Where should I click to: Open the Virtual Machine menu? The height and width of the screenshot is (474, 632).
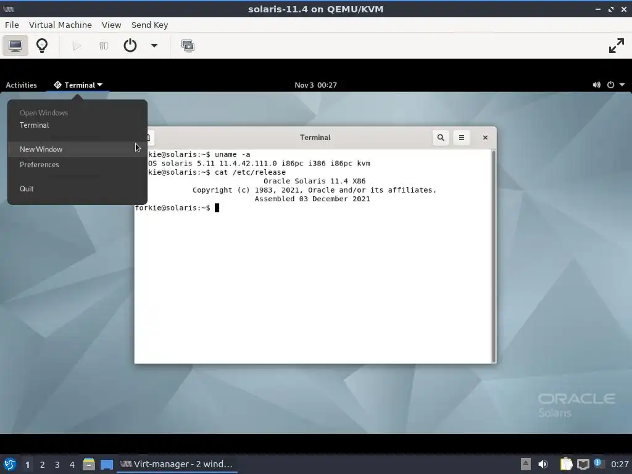point(60,25)
